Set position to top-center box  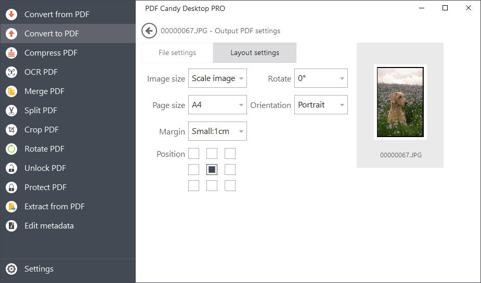(x=212, y=154)
